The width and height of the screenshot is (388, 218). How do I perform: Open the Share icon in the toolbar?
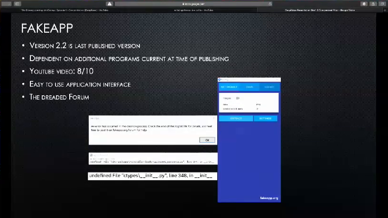pos(373,4)
